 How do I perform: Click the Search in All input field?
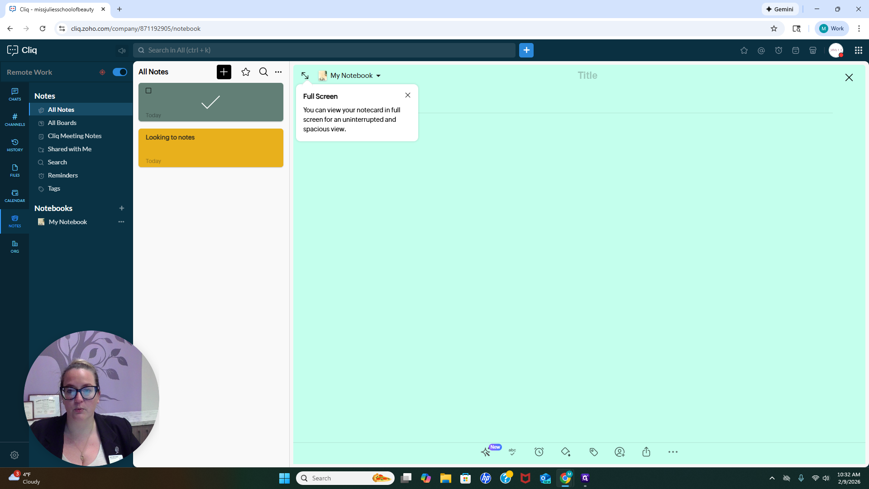coord(325,50)
